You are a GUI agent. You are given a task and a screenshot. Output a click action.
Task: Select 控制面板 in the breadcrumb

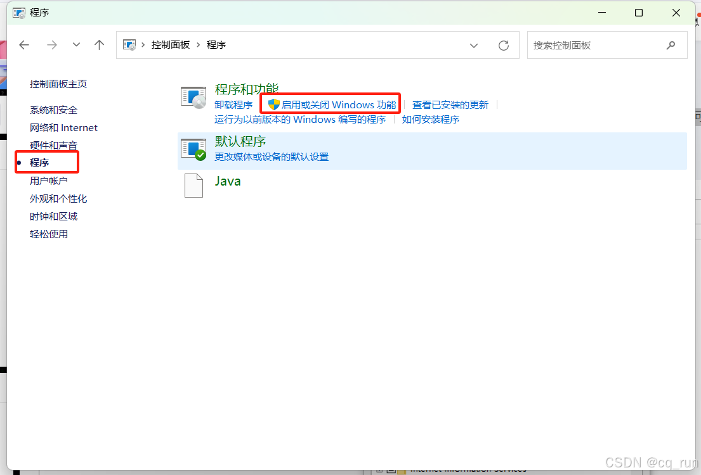pos(170,44)
